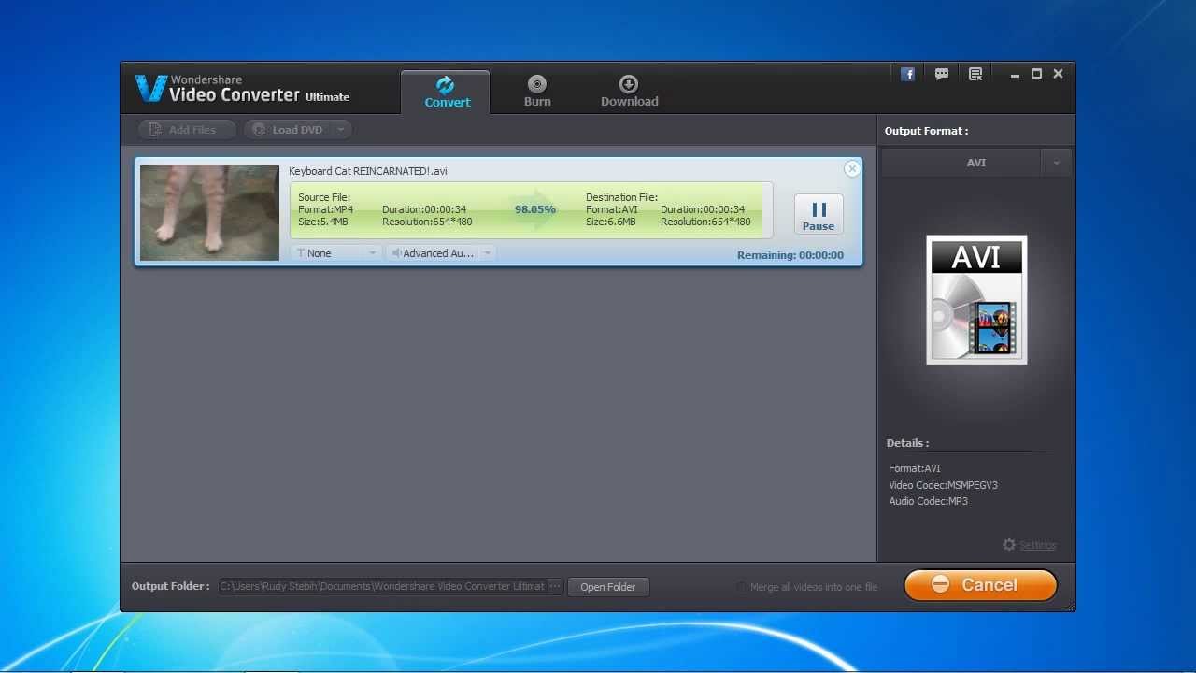Click the large AVI format icon
This screenshot has width=1196, height=673.
click(976, 299)
